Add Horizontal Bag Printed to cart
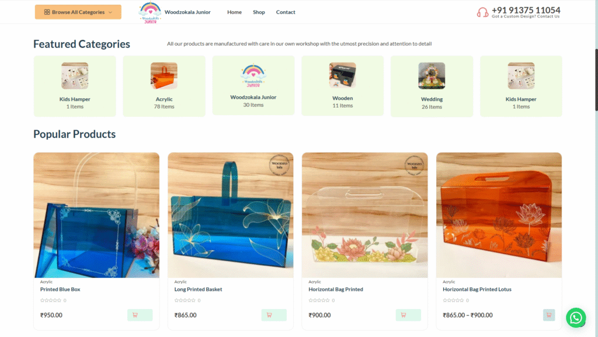The height and width of the screenshot is (337, 598). pos(408,315)
